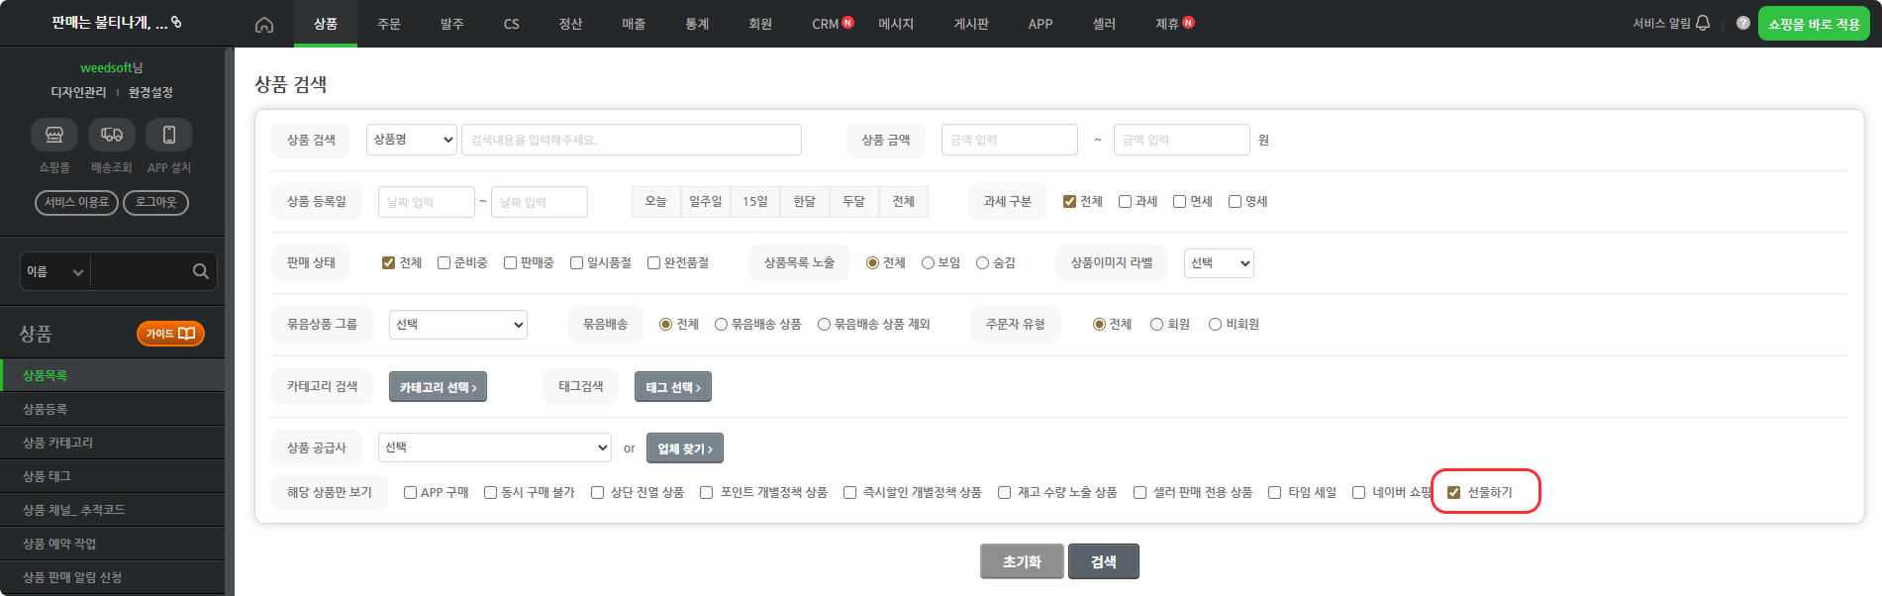1882x596 pixels.
Task: Open the delivery tracking (배송조회) truck icon
Action: pyautogui.click(x=112, y=135)
